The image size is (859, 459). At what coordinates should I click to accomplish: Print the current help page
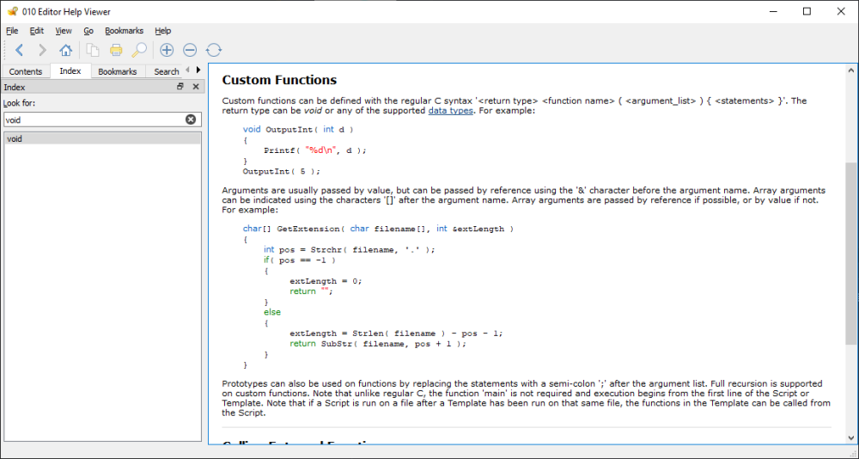tap(116, 50)
